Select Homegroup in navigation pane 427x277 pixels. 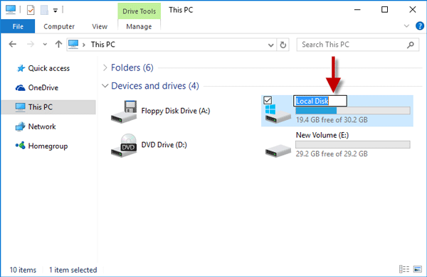click(x=48, y=146)
